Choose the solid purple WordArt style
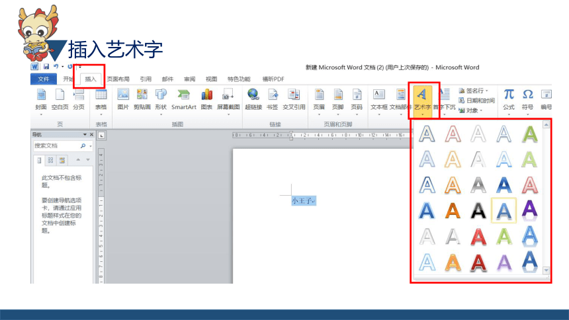The image size is (569, 320). pyautogui.click(x=529, y=210)
